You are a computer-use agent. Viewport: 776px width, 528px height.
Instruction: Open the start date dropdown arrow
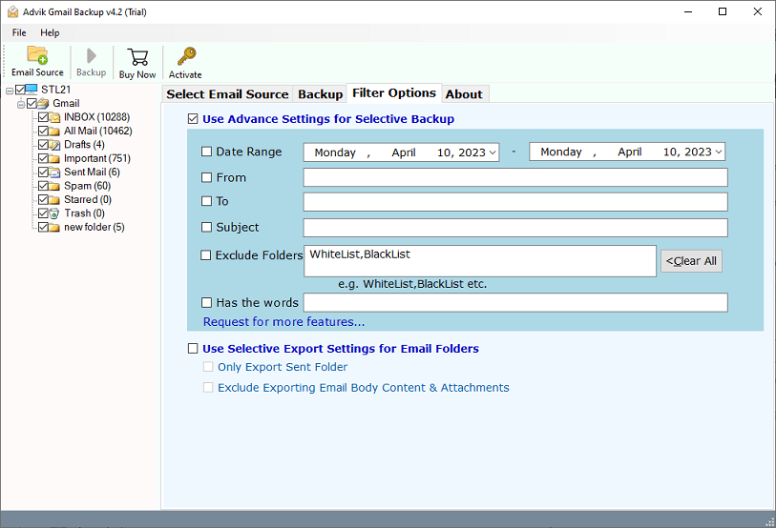[x=493, y=152]
